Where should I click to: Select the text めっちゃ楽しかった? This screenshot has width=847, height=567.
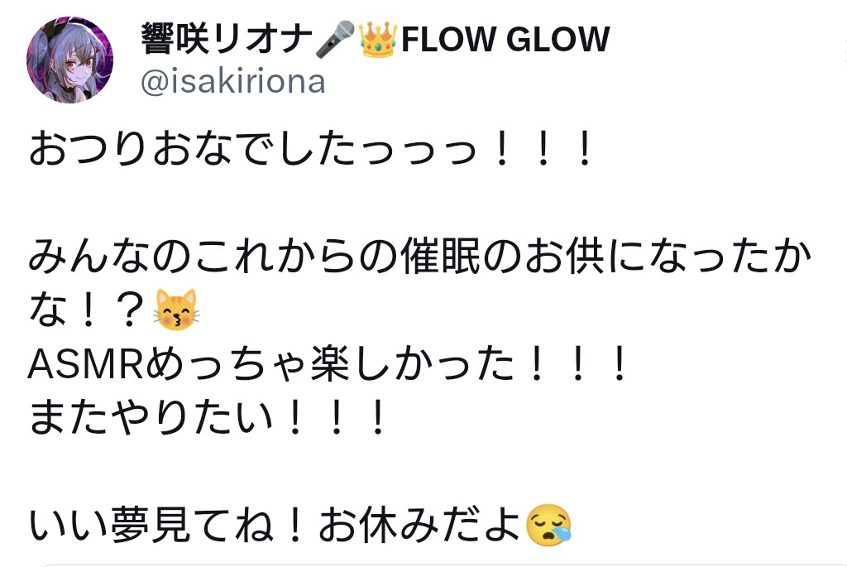330,364
